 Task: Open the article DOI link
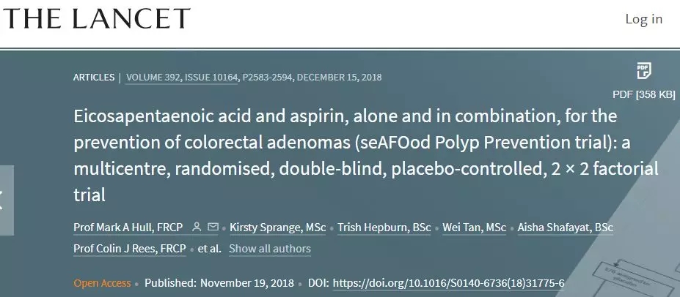(448, 283)
